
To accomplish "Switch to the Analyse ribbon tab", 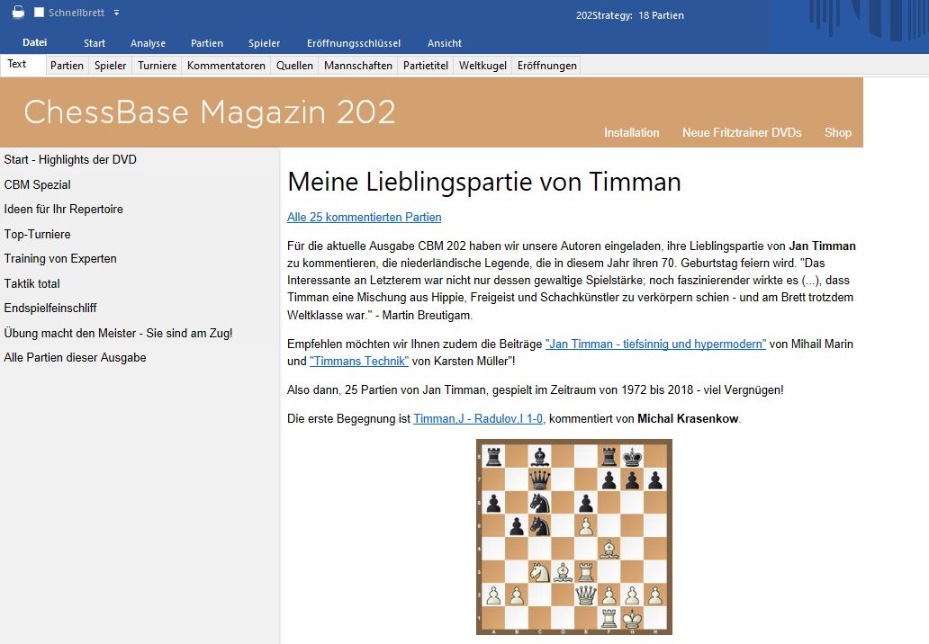I will click(148, 43).
